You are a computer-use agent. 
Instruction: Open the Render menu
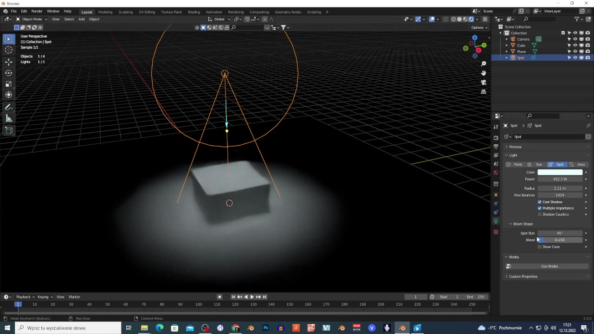click(37, 11)
